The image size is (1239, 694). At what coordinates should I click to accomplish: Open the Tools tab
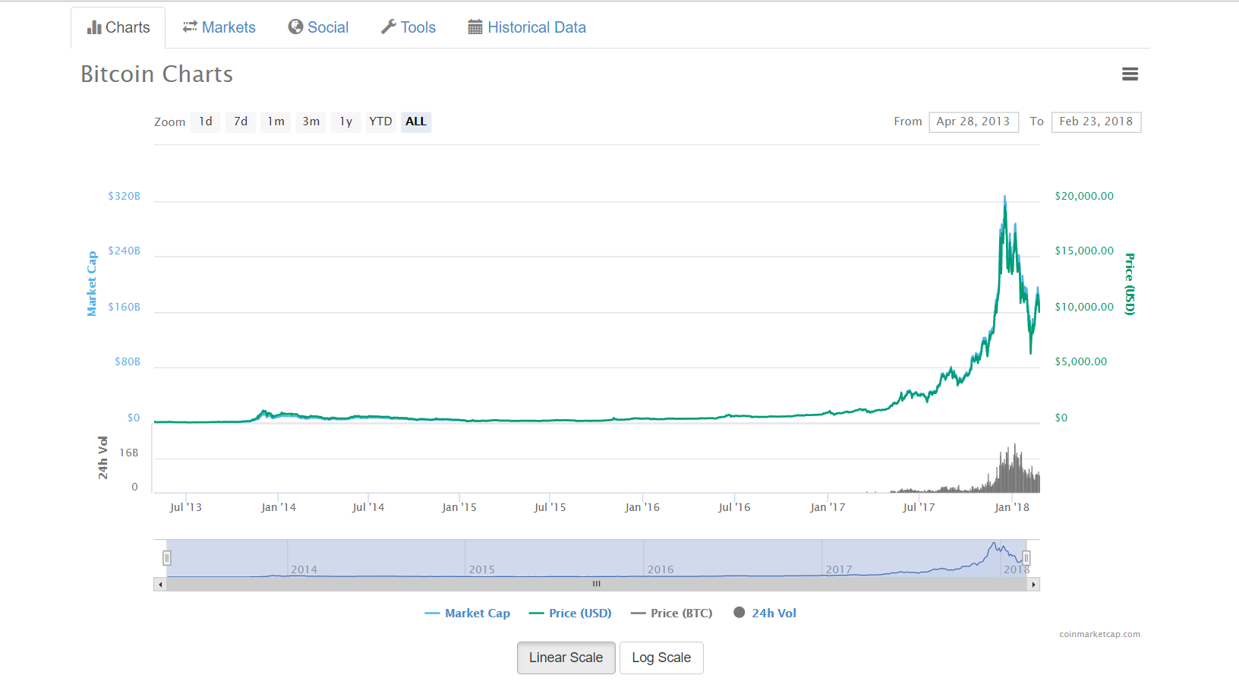coord(408,27)
